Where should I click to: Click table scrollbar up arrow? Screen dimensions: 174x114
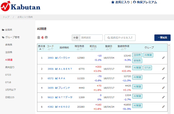click(169, 45)
